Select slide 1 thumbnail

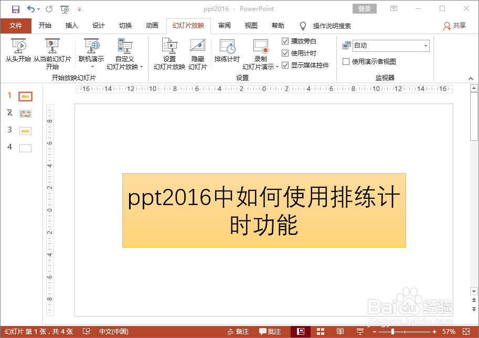click(x=25, y=97)
